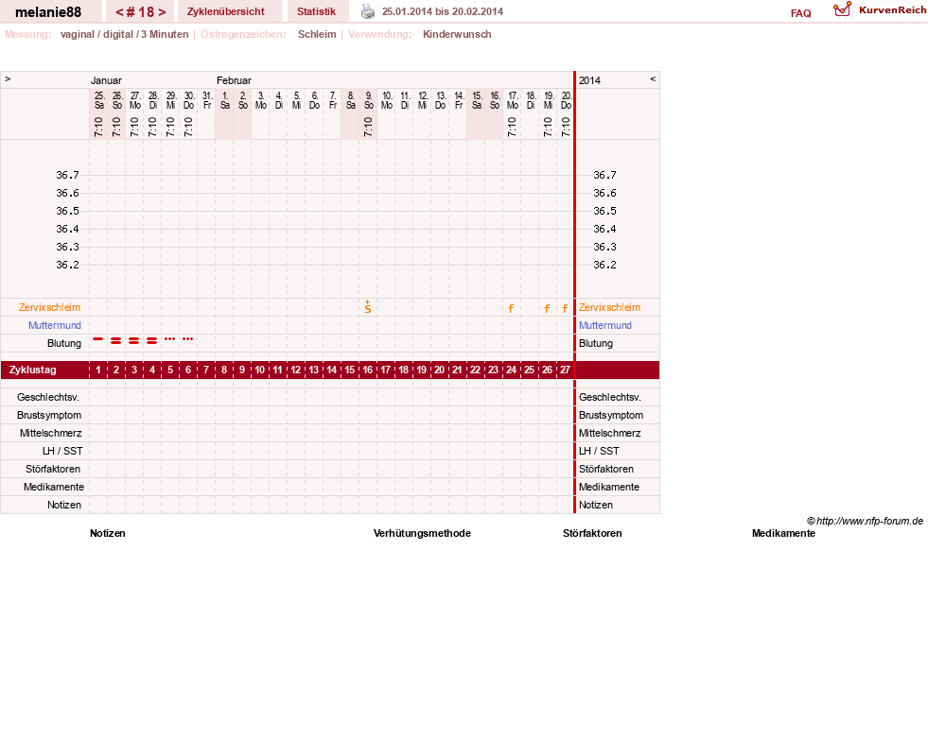Click left Zervixschleim row label
Screen dimensions: 928x740
coord(49,307)
